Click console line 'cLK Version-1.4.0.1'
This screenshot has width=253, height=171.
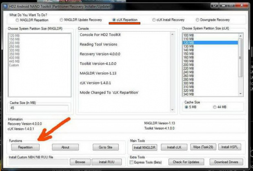pos(95,83)
